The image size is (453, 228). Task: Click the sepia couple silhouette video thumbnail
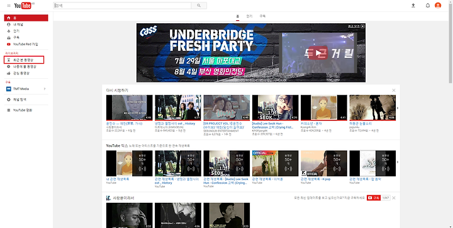(x=372, y=108)
